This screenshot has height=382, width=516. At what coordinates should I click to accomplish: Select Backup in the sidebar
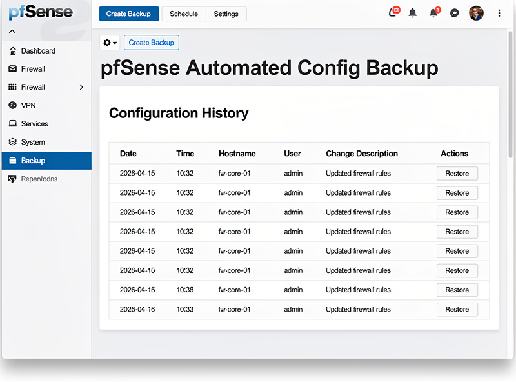coord(46,161)
